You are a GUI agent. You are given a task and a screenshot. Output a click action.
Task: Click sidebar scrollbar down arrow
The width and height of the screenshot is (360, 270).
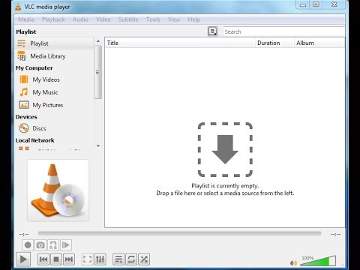98,145
